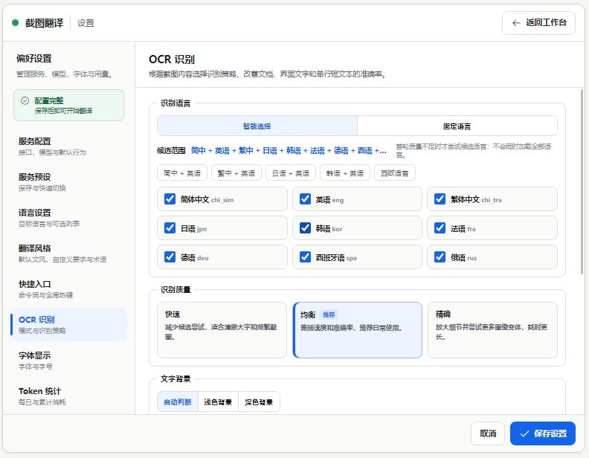589x458 pixels.
Task: Toggle the 俄语 rus checkbox
Action: coord(440,257)
